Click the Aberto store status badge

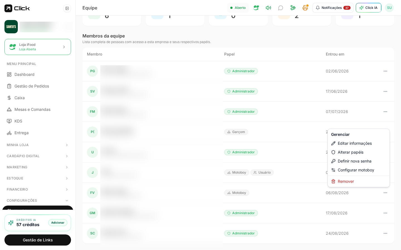pos(238,8)
